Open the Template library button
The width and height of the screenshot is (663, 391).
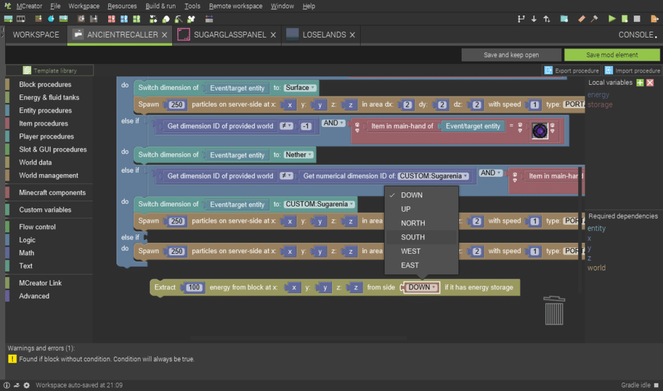pos(50,71)
